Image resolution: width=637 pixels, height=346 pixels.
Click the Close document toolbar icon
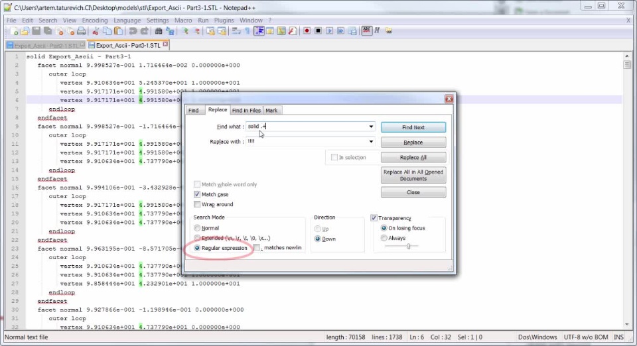[x=59, y=31]
